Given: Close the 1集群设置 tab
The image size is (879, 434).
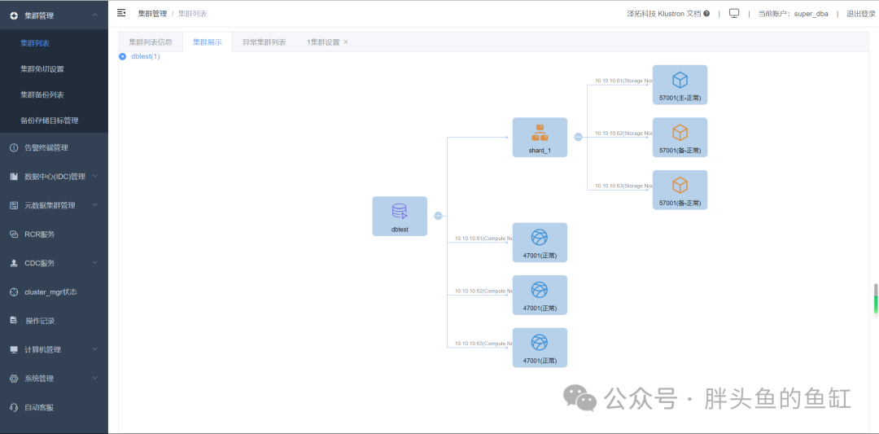Looking at the screenshot, I should (346, 42).
